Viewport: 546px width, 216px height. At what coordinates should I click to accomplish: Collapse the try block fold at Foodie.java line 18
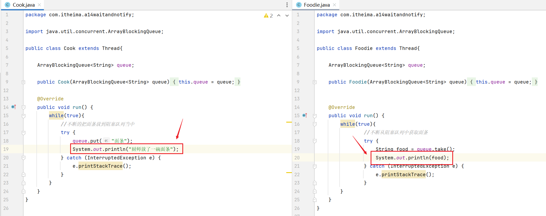coord(315,141)
